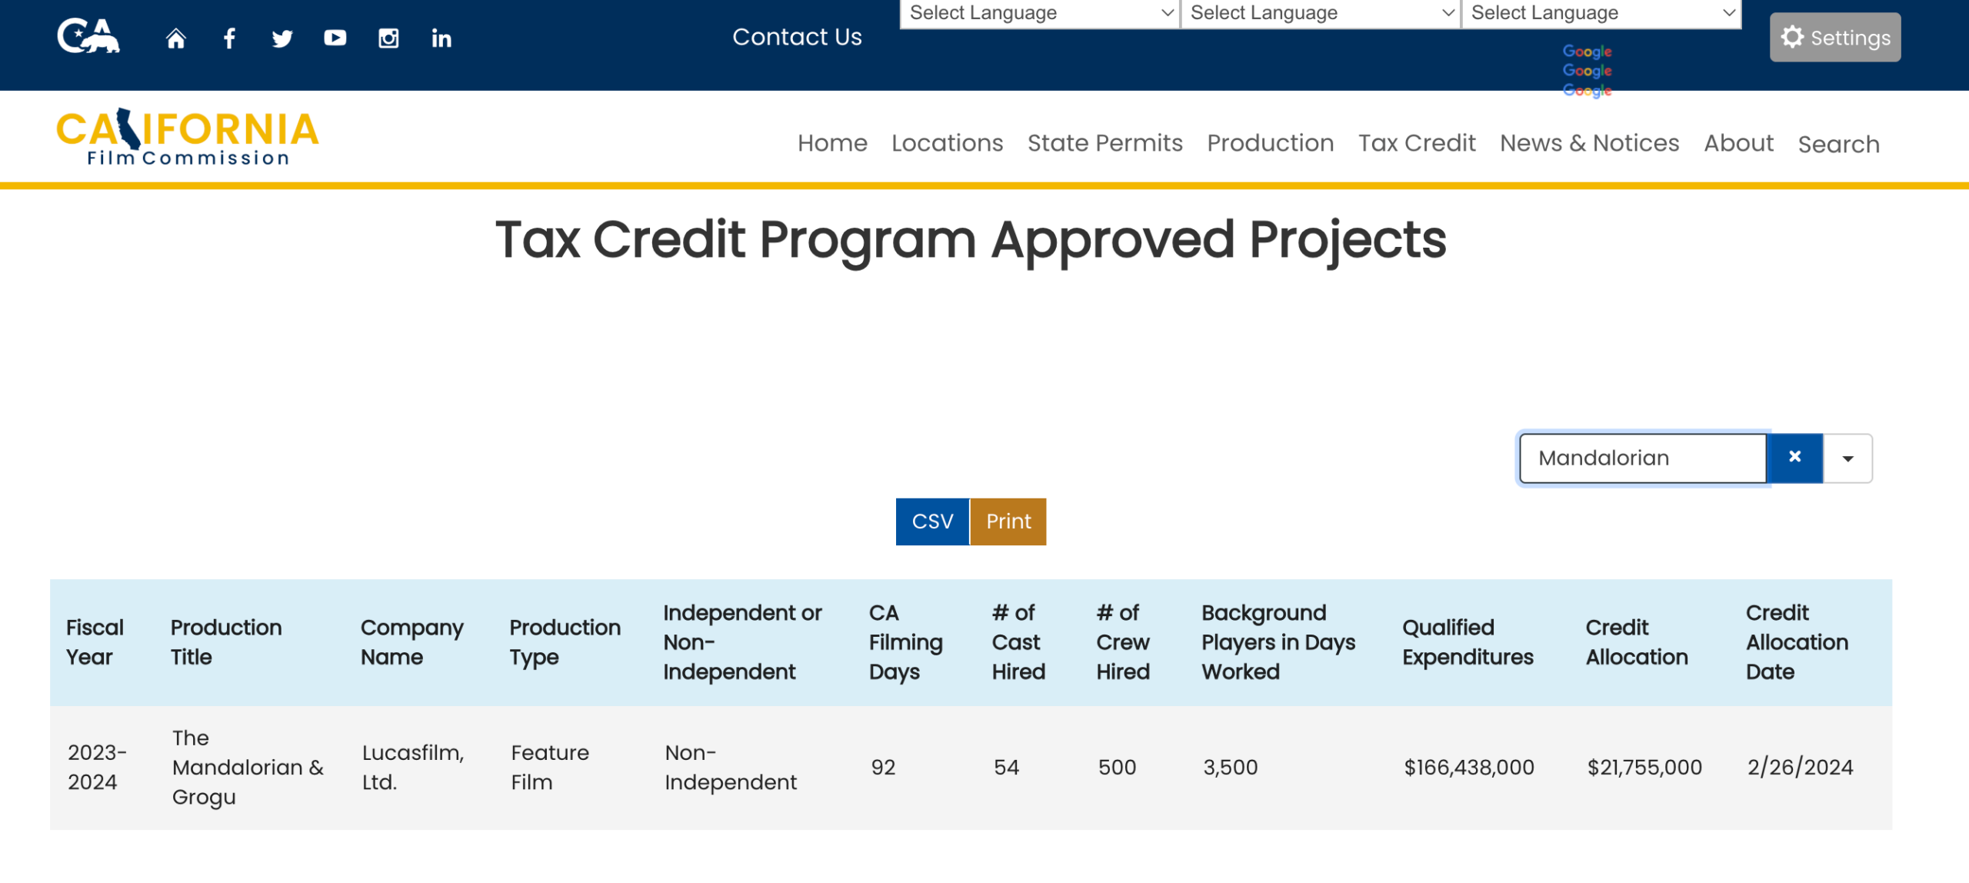
Task: Open the State Permits menu
Action: point(1104,143)
